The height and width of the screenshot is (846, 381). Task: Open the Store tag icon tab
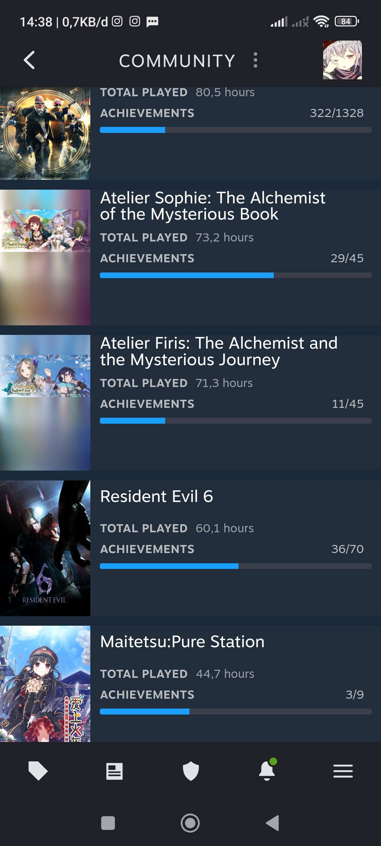pos(38,771)
